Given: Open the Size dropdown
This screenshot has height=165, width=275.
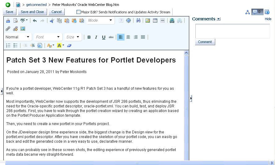Looking at the screenshot, I should point(73,37).
